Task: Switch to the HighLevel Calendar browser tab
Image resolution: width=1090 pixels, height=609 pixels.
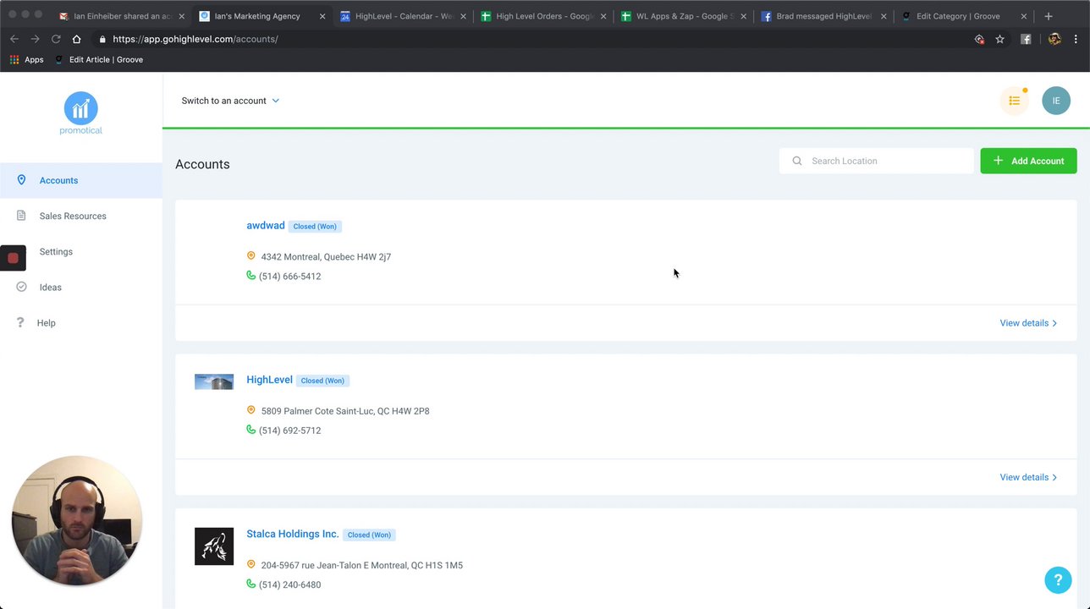Action: (403, 16)
